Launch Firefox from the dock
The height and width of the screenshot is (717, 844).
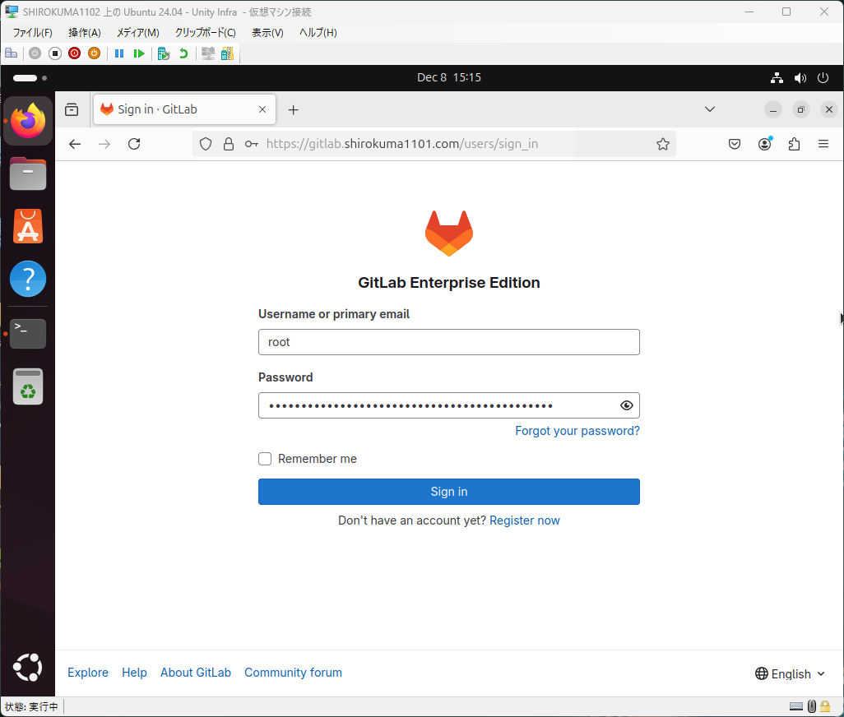click(x=28, y=121)
